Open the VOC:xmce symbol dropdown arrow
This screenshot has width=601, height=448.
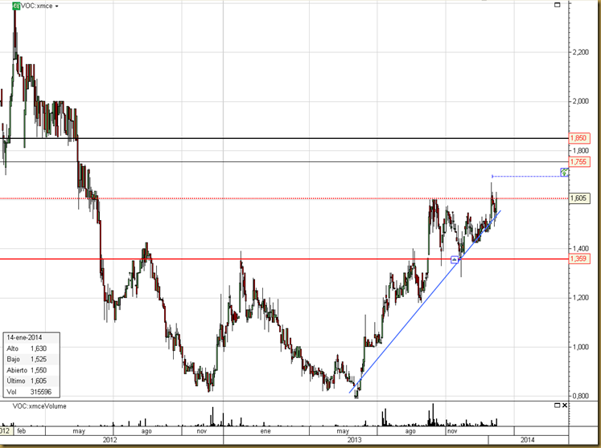pyautogui.click(x=57, y=6)
